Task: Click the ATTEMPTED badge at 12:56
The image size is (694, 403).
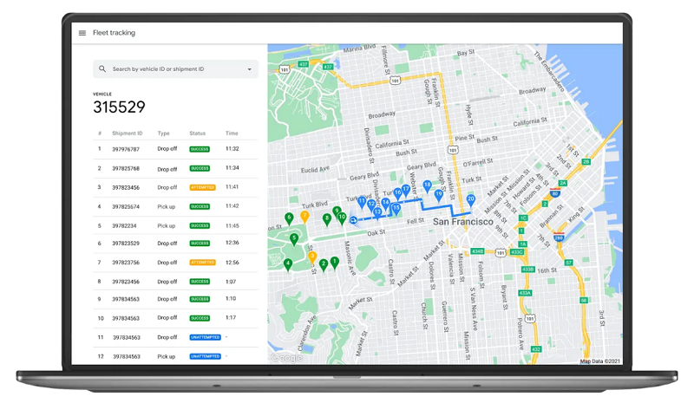Action: tap(203, 263)
